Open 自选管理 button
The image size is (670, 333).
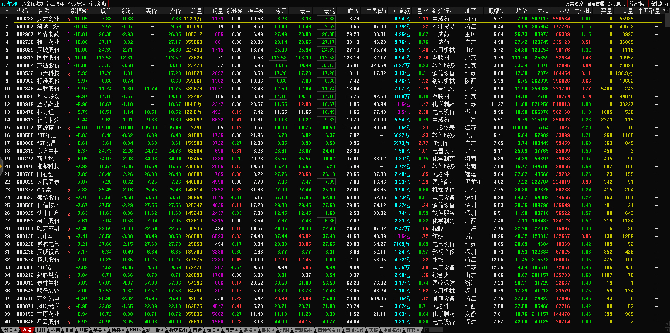pyautogui.click(x=596, y=4)
